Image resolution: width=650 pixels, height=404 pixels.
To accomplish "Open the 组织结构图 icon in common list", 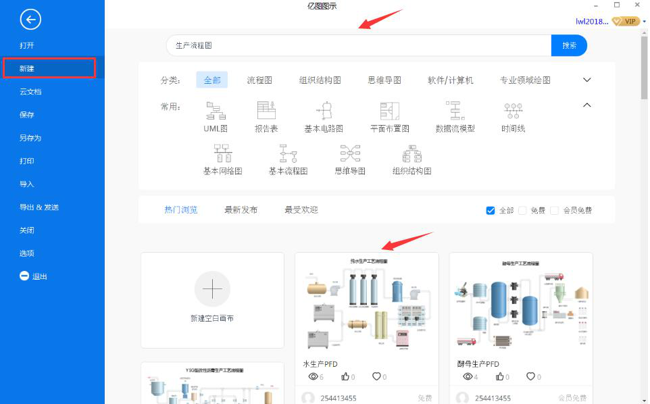I will pos(412,153).
